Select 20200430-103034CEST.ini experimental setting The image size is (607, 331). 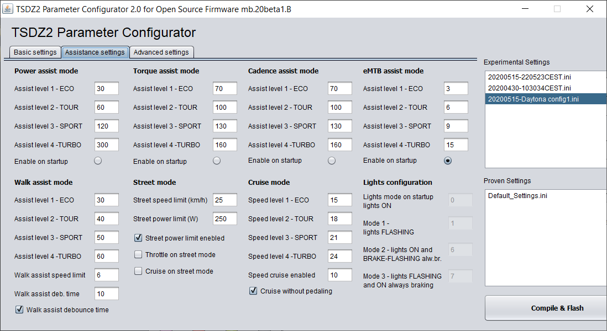[x=546, y=88]
